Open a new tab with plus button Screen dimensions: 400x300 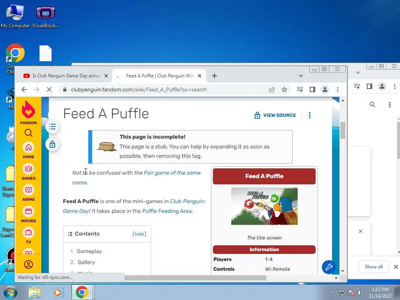pos(214,76)
